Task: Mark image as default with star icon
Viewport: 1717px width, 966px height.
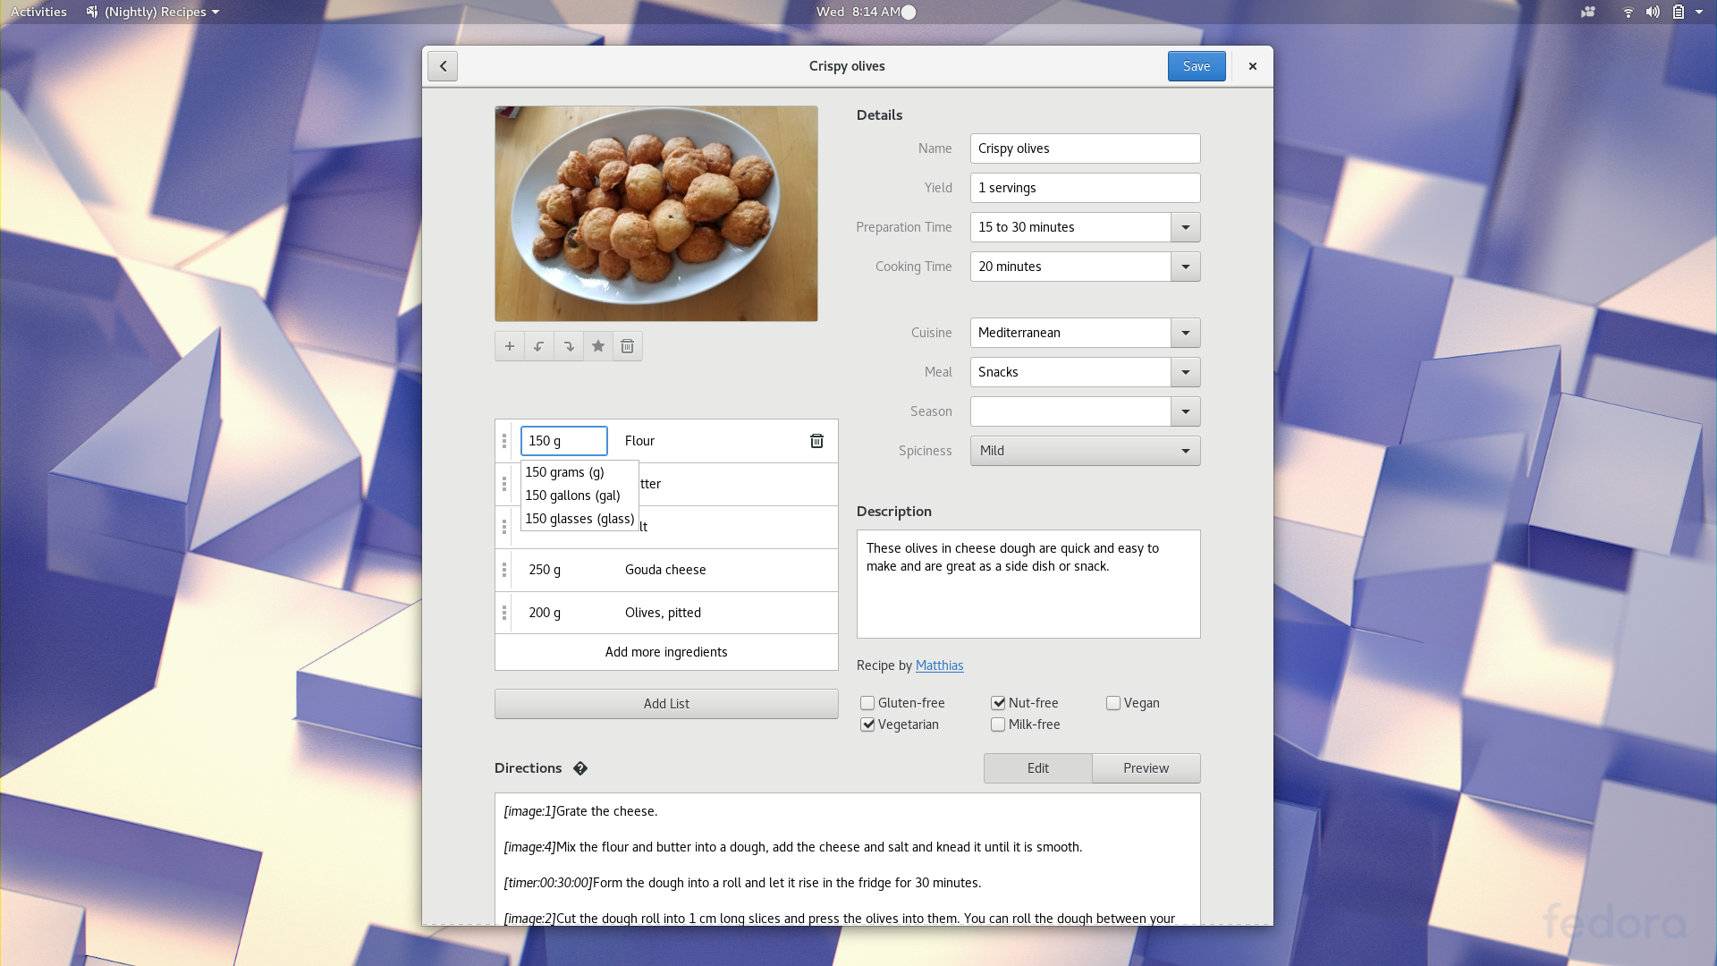Action: tap(598, 346)
